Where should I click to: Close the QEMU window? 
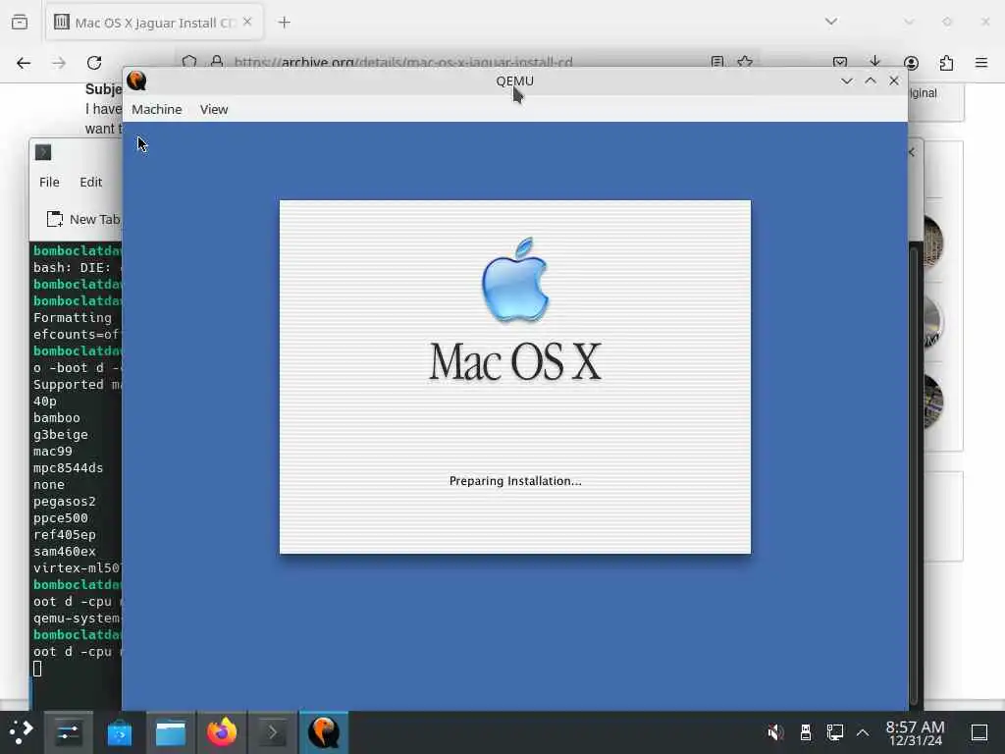point(894,81)
